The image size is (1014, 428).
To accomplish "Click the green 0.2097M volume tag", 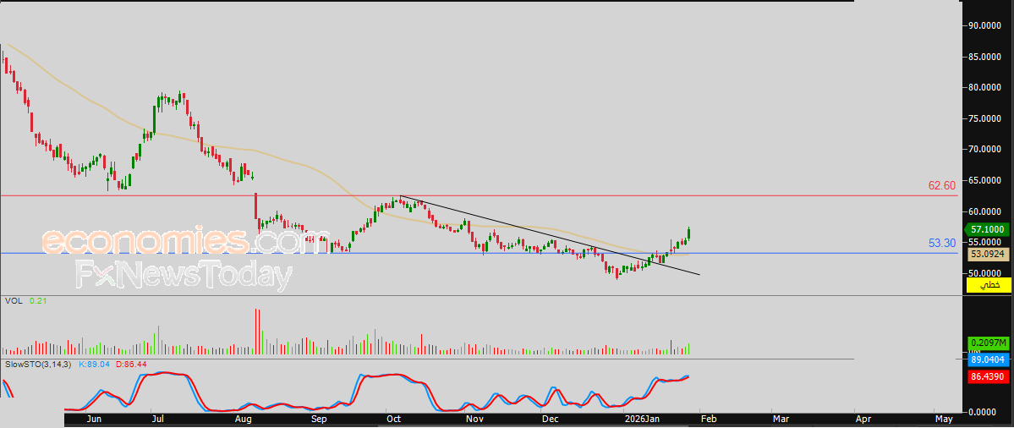I will [988, 343].
